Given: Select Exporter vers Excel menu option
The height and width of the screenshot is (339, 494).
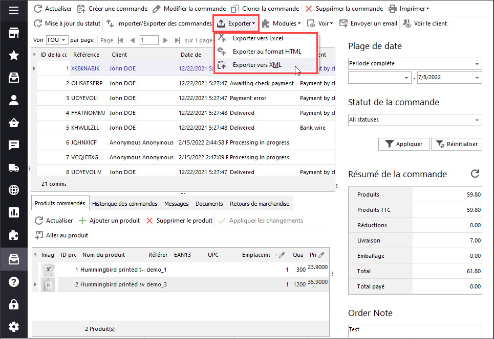Looking at the screenshot, I should coord(257,38).
